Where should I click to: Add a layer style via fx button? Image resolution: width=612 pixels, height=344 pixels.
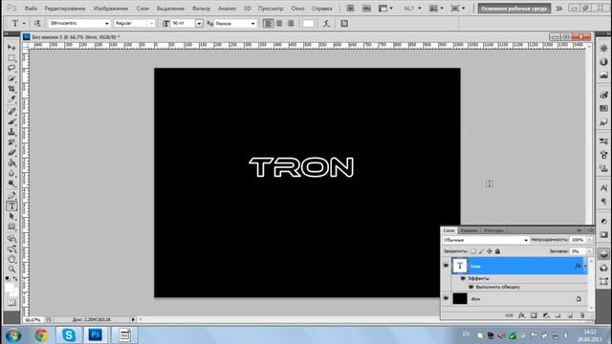[521, 315]
